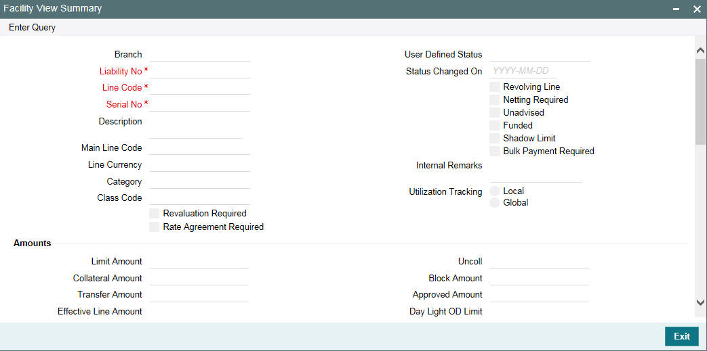
Task: Close the Facility View Summary window
Action: click(697, 9)
